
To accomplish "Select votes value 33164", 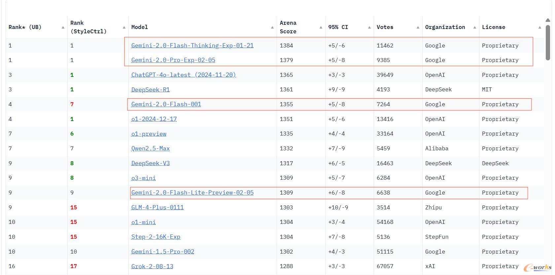I will point(385,134).
